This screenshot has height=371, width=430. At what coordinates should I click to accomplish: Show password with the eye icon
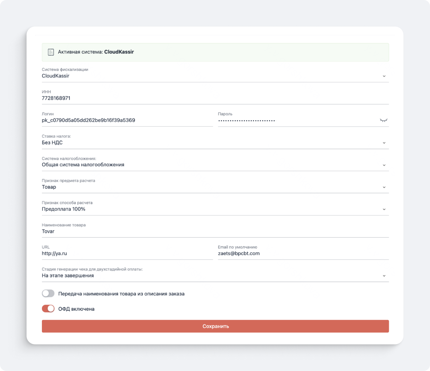pyautogui.click(x=384, y=120)
